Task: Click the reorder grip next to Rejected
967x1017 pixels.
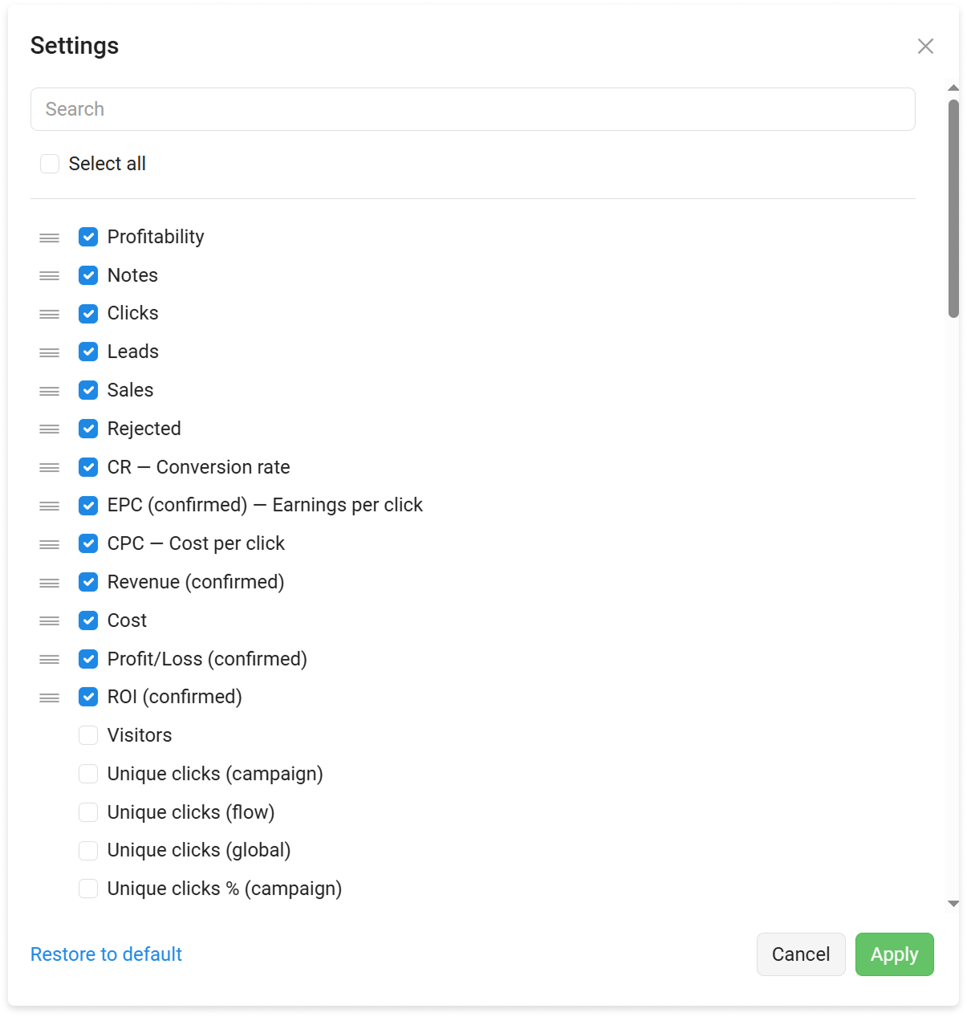Action: click(50, 429)
